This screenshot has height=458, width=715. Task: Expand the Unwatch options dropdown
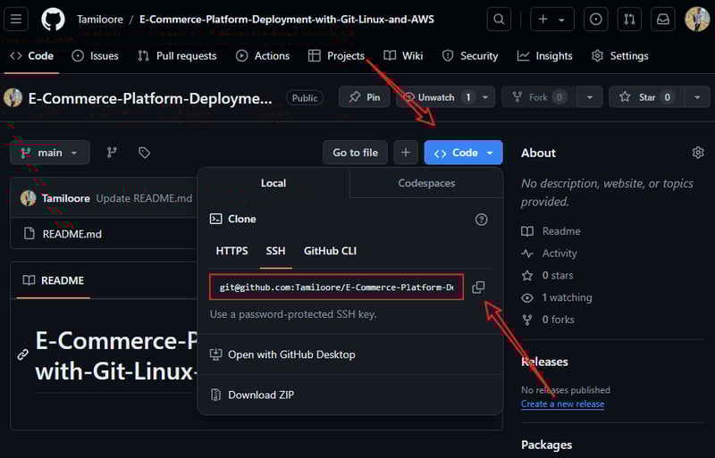pyautogui.click(x=486, y=97)
